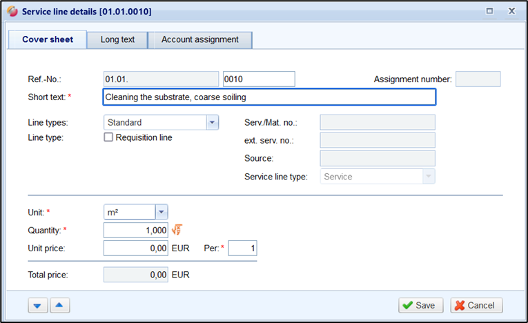Select the Cover sheet tab
This screenshot has width=528, height=323.
coord(48,40)
